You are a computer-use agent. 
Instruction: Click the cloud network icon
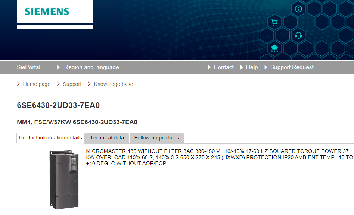click(274, 48)
